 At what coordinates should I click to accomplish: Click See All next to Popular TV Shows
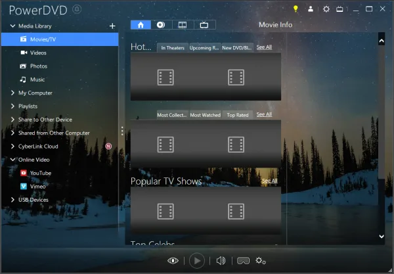click(x=270, y=181)
